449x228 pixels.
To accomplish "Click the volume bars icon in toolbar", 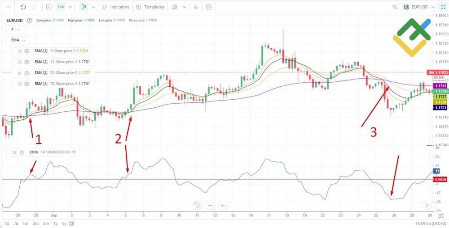I will [196, 7].
